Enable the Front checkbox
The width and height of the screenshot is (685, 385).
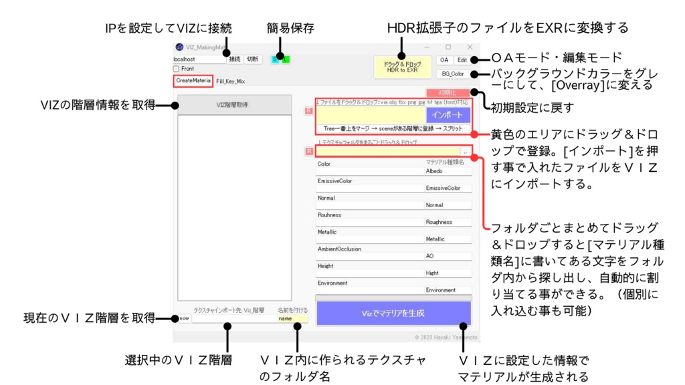177,69
